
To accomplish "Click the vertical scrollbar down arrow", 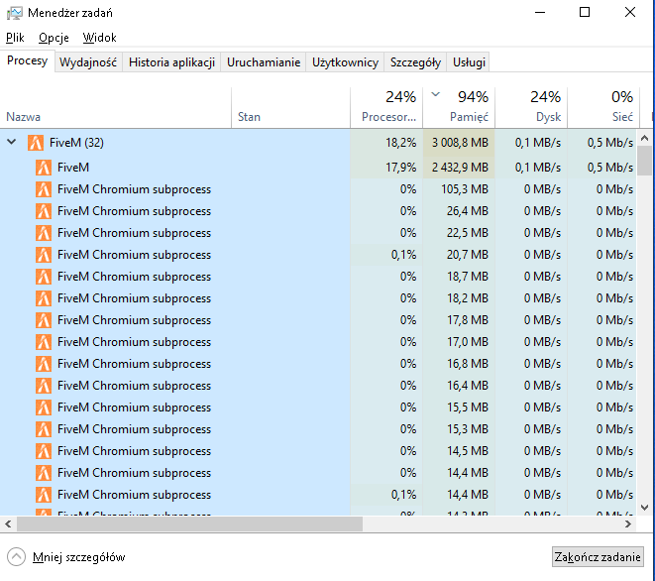I will tap(644, 508).
